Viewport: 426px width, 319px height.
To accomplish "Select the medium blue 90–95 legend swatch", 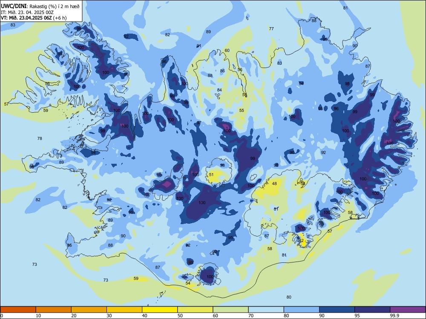I will click(337, 310).
